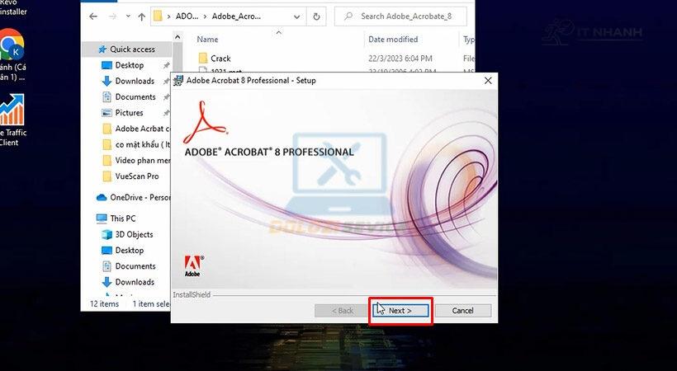Screen dimensions: 677x371
Task: Sort files by Date modified column
Action: pyautogui.click(x=393, y=40)
